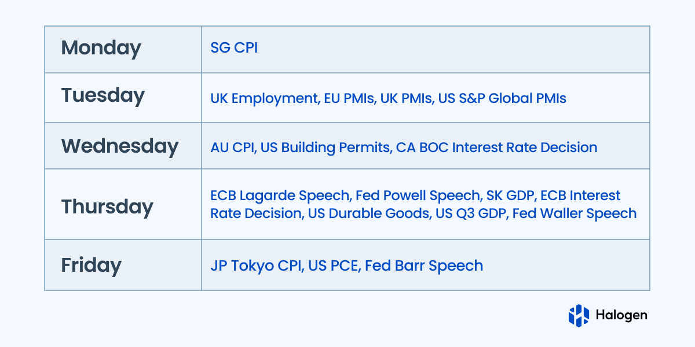
Task: Click the Halogen logo icon
Action: tap(578, 315)
